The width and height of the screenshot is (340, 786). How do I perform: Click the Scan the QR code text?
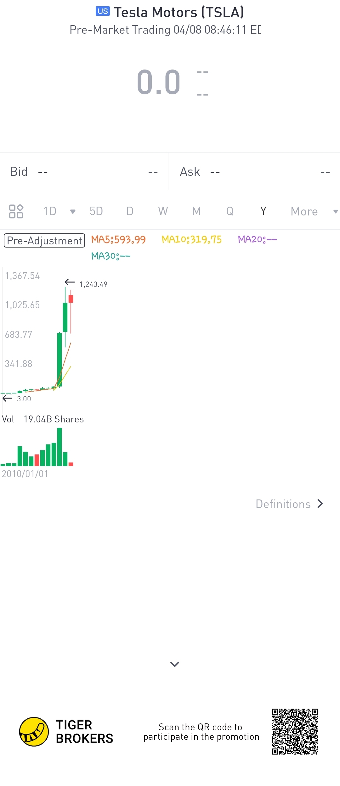(201, 732)
